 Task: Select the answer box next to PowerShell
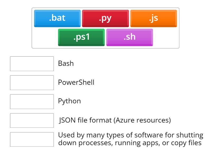[x=32, y=83]
